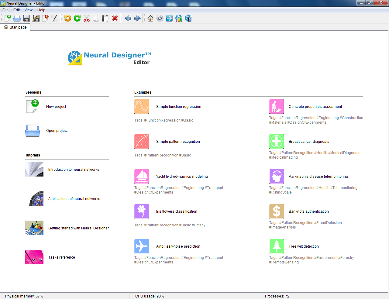
Task: Click Tree wilt detection tree icon
Action: 277,246
